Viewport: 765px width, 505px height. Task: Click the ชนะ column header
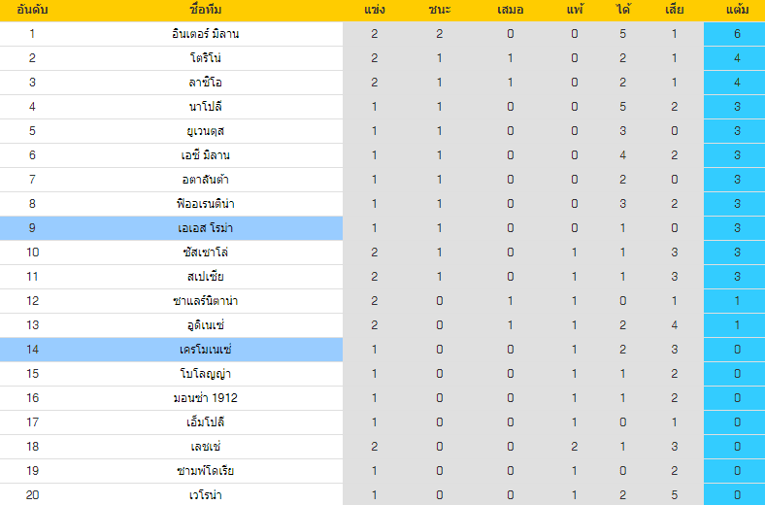click(440, 10)
